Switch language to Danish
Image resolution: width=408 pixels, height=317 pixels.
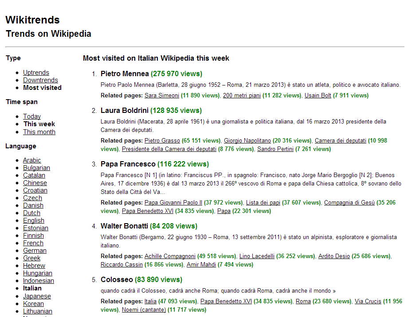(x=33, y=205)
